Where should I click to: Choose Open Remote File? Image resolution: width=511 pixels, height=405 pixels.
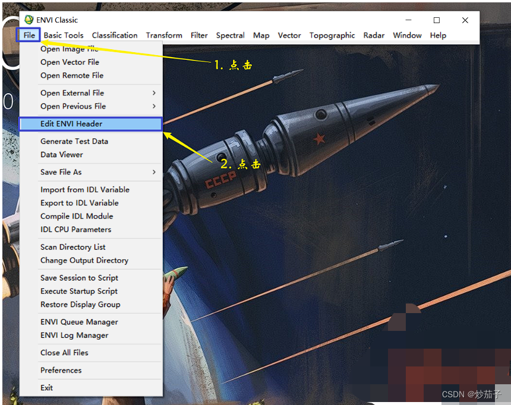90,75
